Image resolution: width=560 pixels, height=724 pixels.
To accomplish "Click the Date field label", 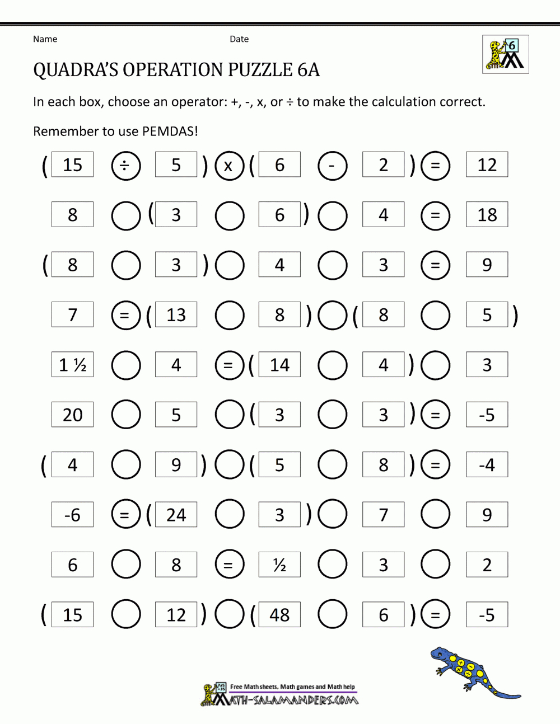I will [x=239, y=39].
